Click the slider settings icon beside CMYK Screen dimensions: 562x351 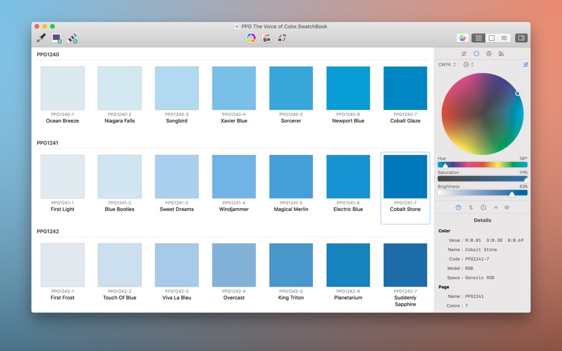(525, 64)
